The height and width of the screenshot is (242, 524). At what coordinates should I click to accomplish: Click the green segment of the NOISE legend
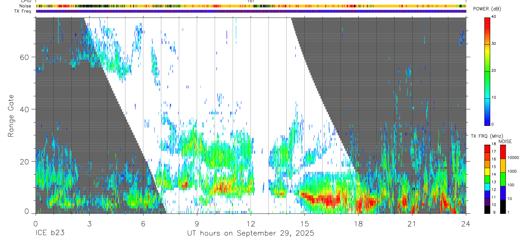pos(503,179)
